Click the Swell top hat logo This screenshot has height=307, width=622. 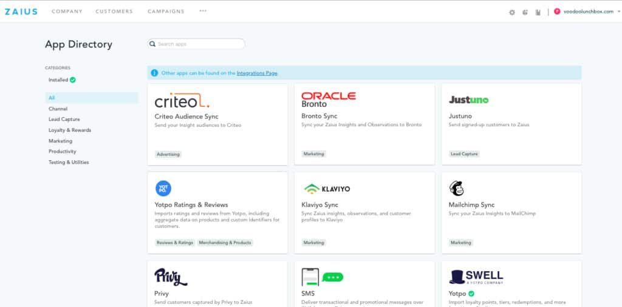(476, 277)
